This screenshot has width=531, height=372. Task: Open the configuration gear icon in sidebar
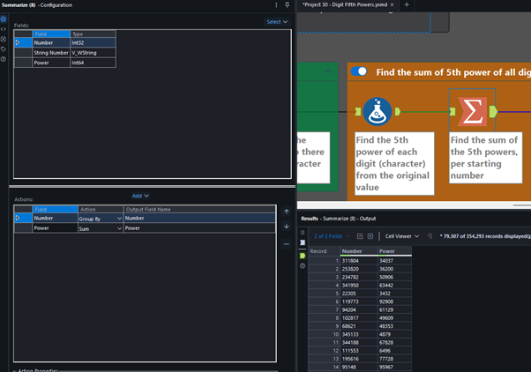point(4,19)
